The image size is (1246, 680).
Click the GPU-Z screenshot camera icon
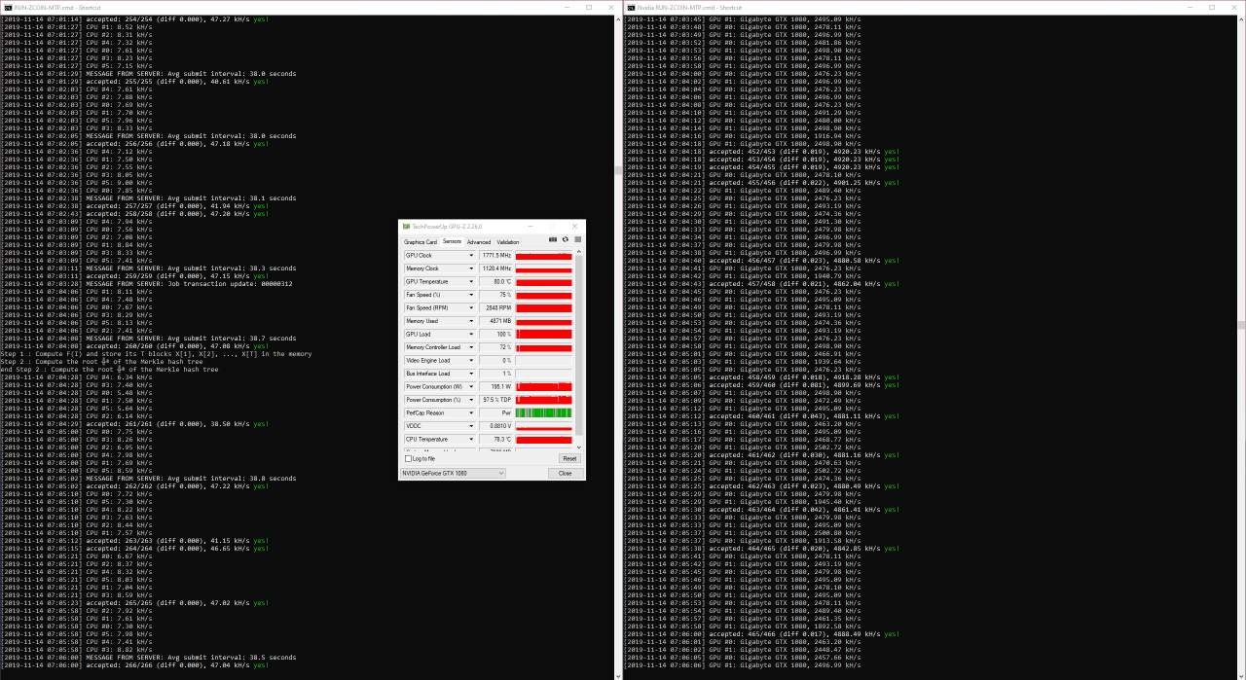click(x=553, y=239)
